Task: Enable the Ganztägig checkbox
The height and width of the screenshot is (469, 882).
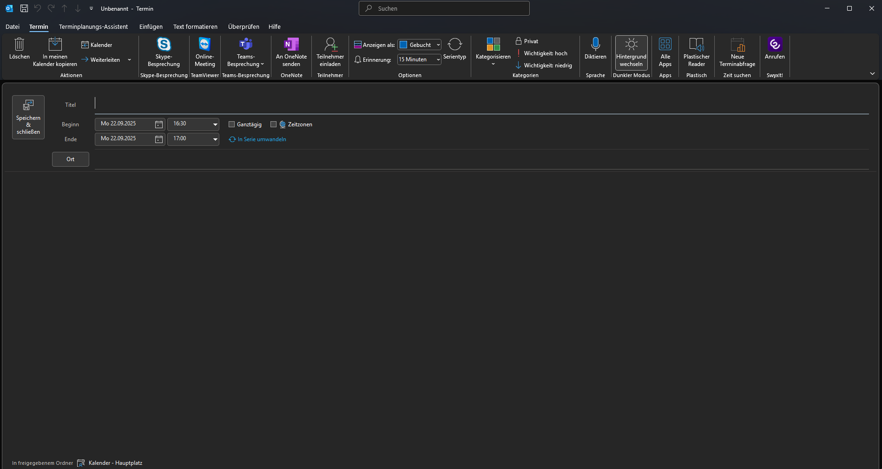Action: 231,124
